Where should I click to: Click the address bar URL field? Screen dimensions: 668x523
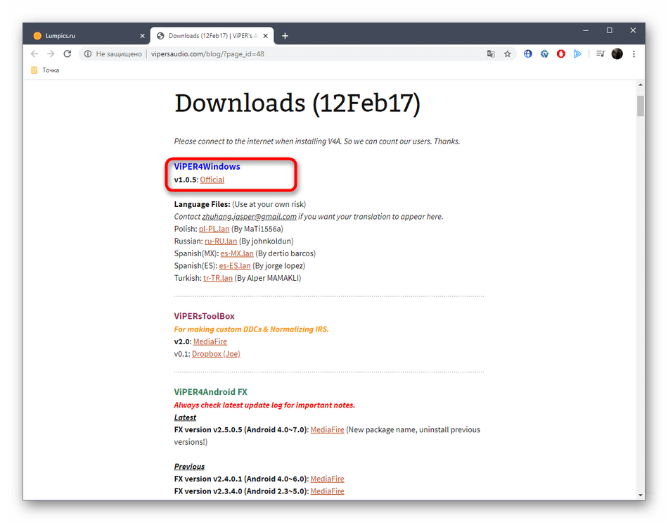click(281, 53)
